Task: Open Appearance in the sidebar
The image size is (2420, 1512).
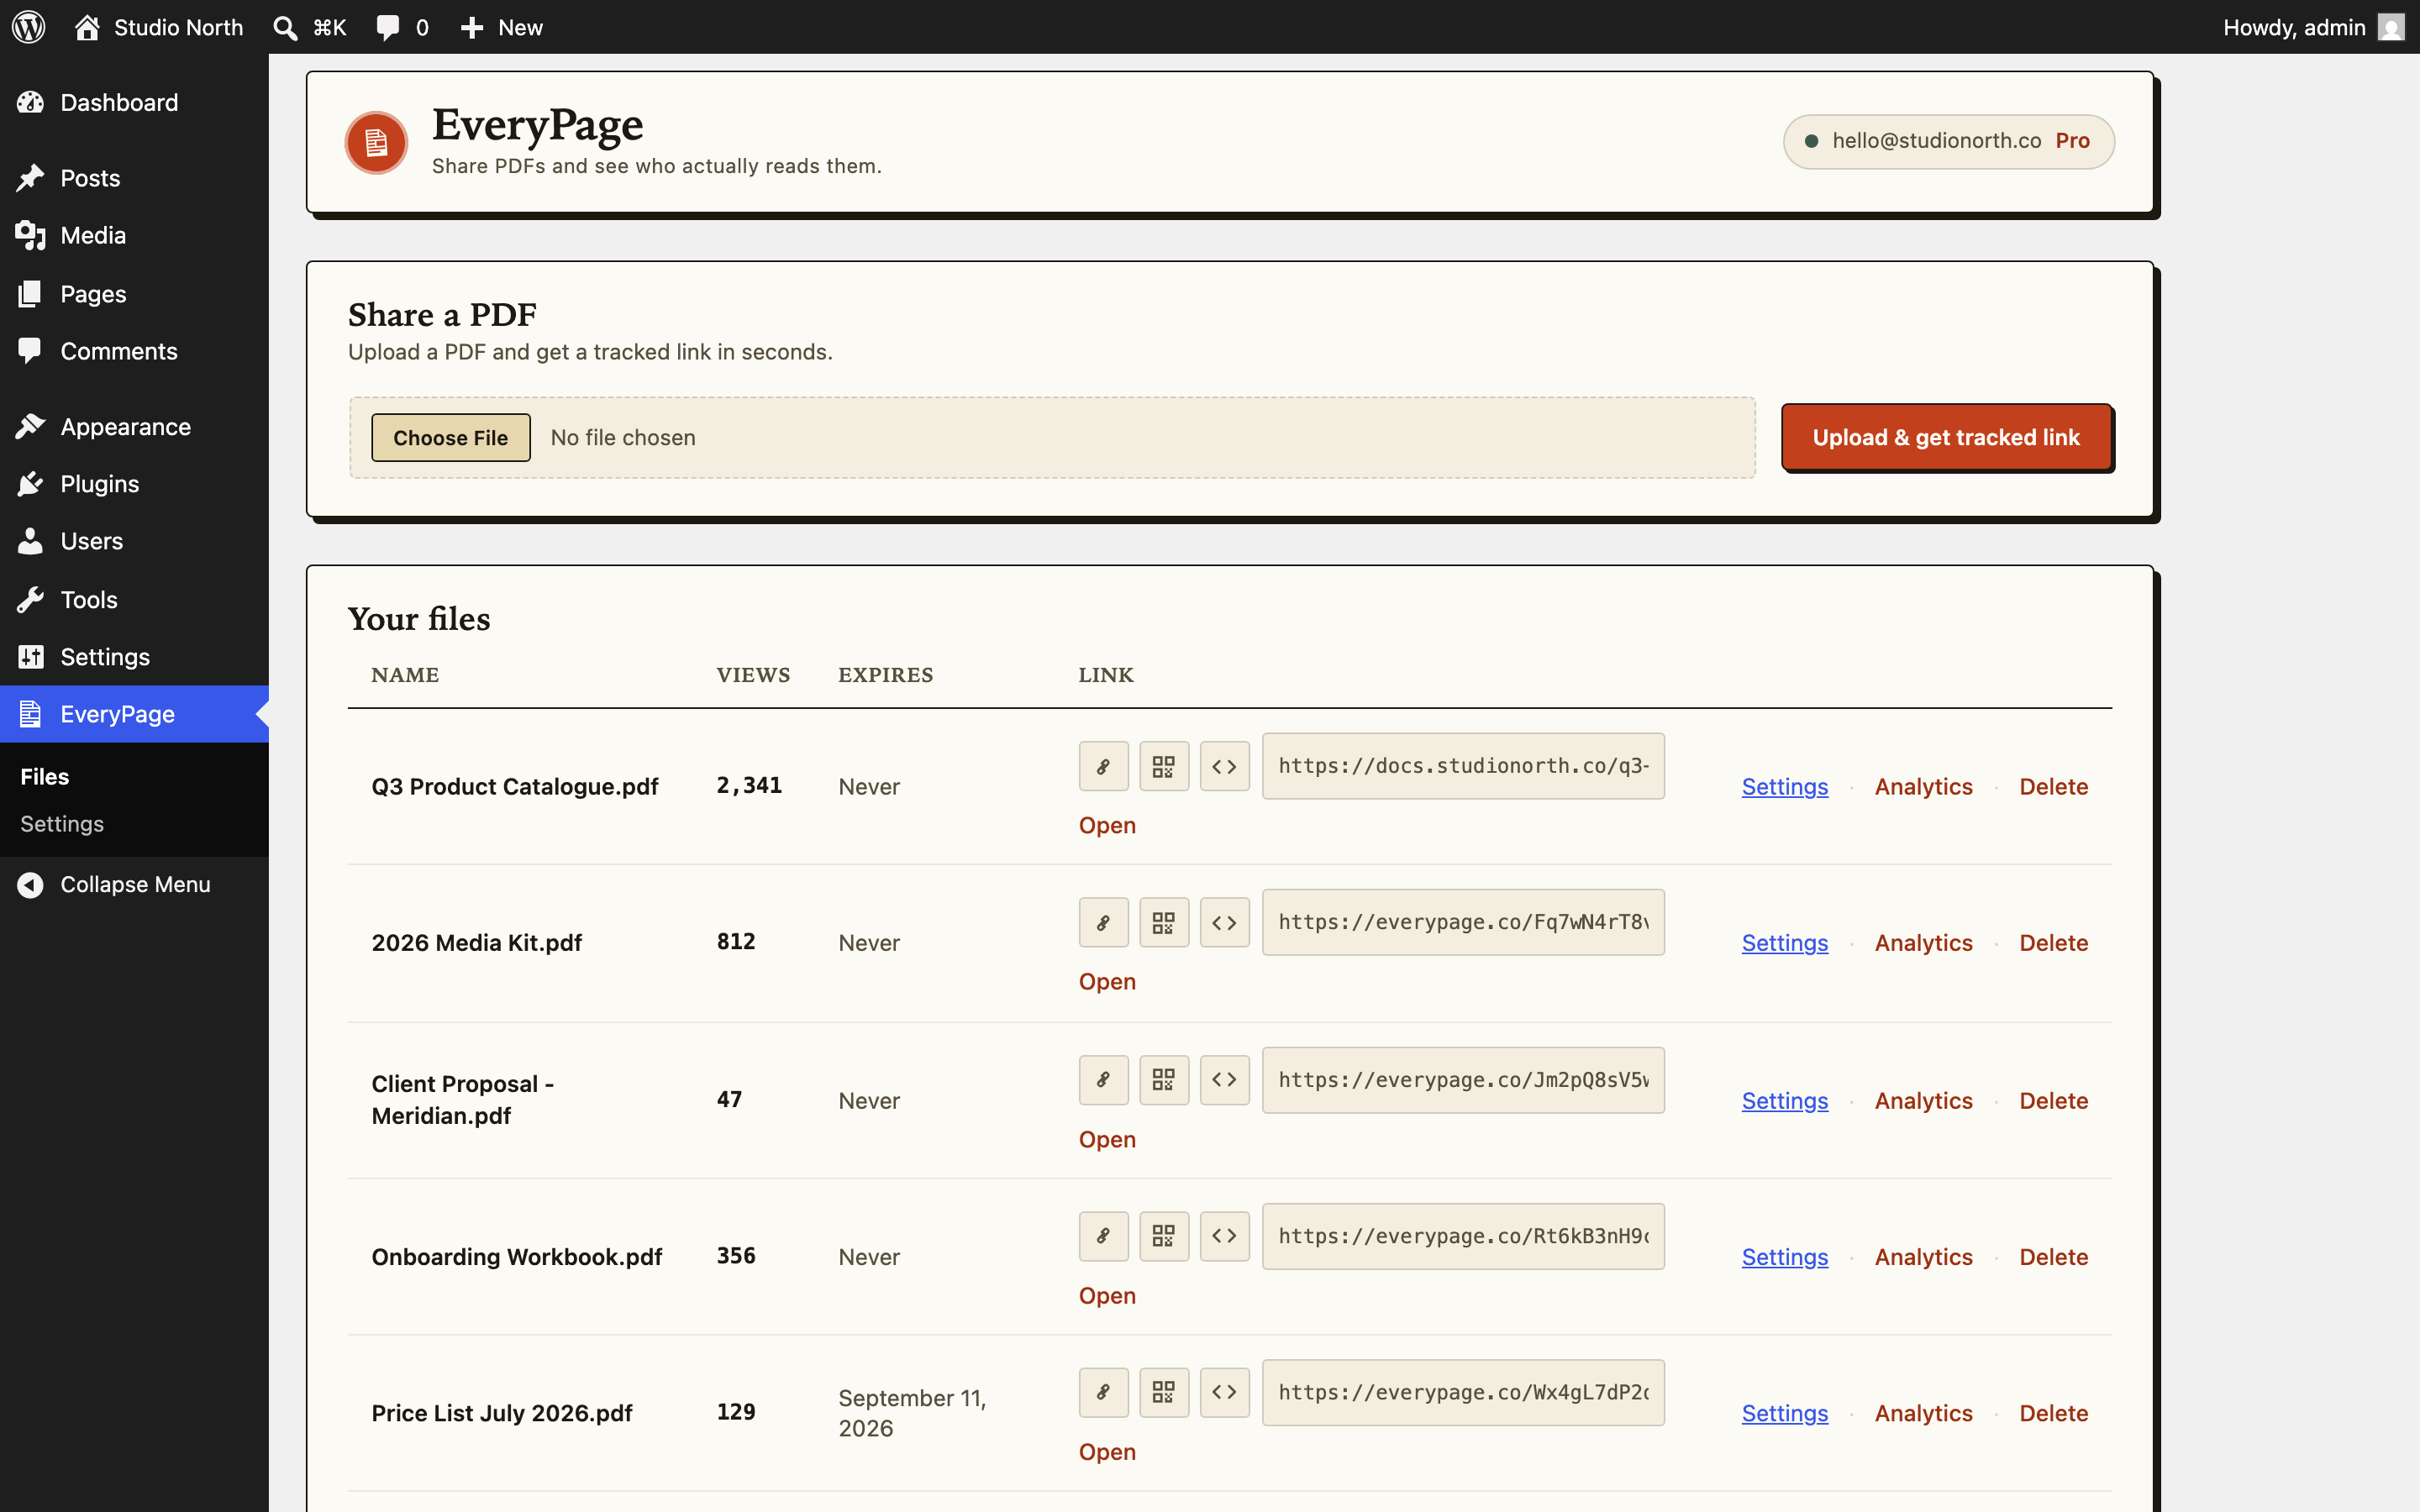Action: [134, 427]
